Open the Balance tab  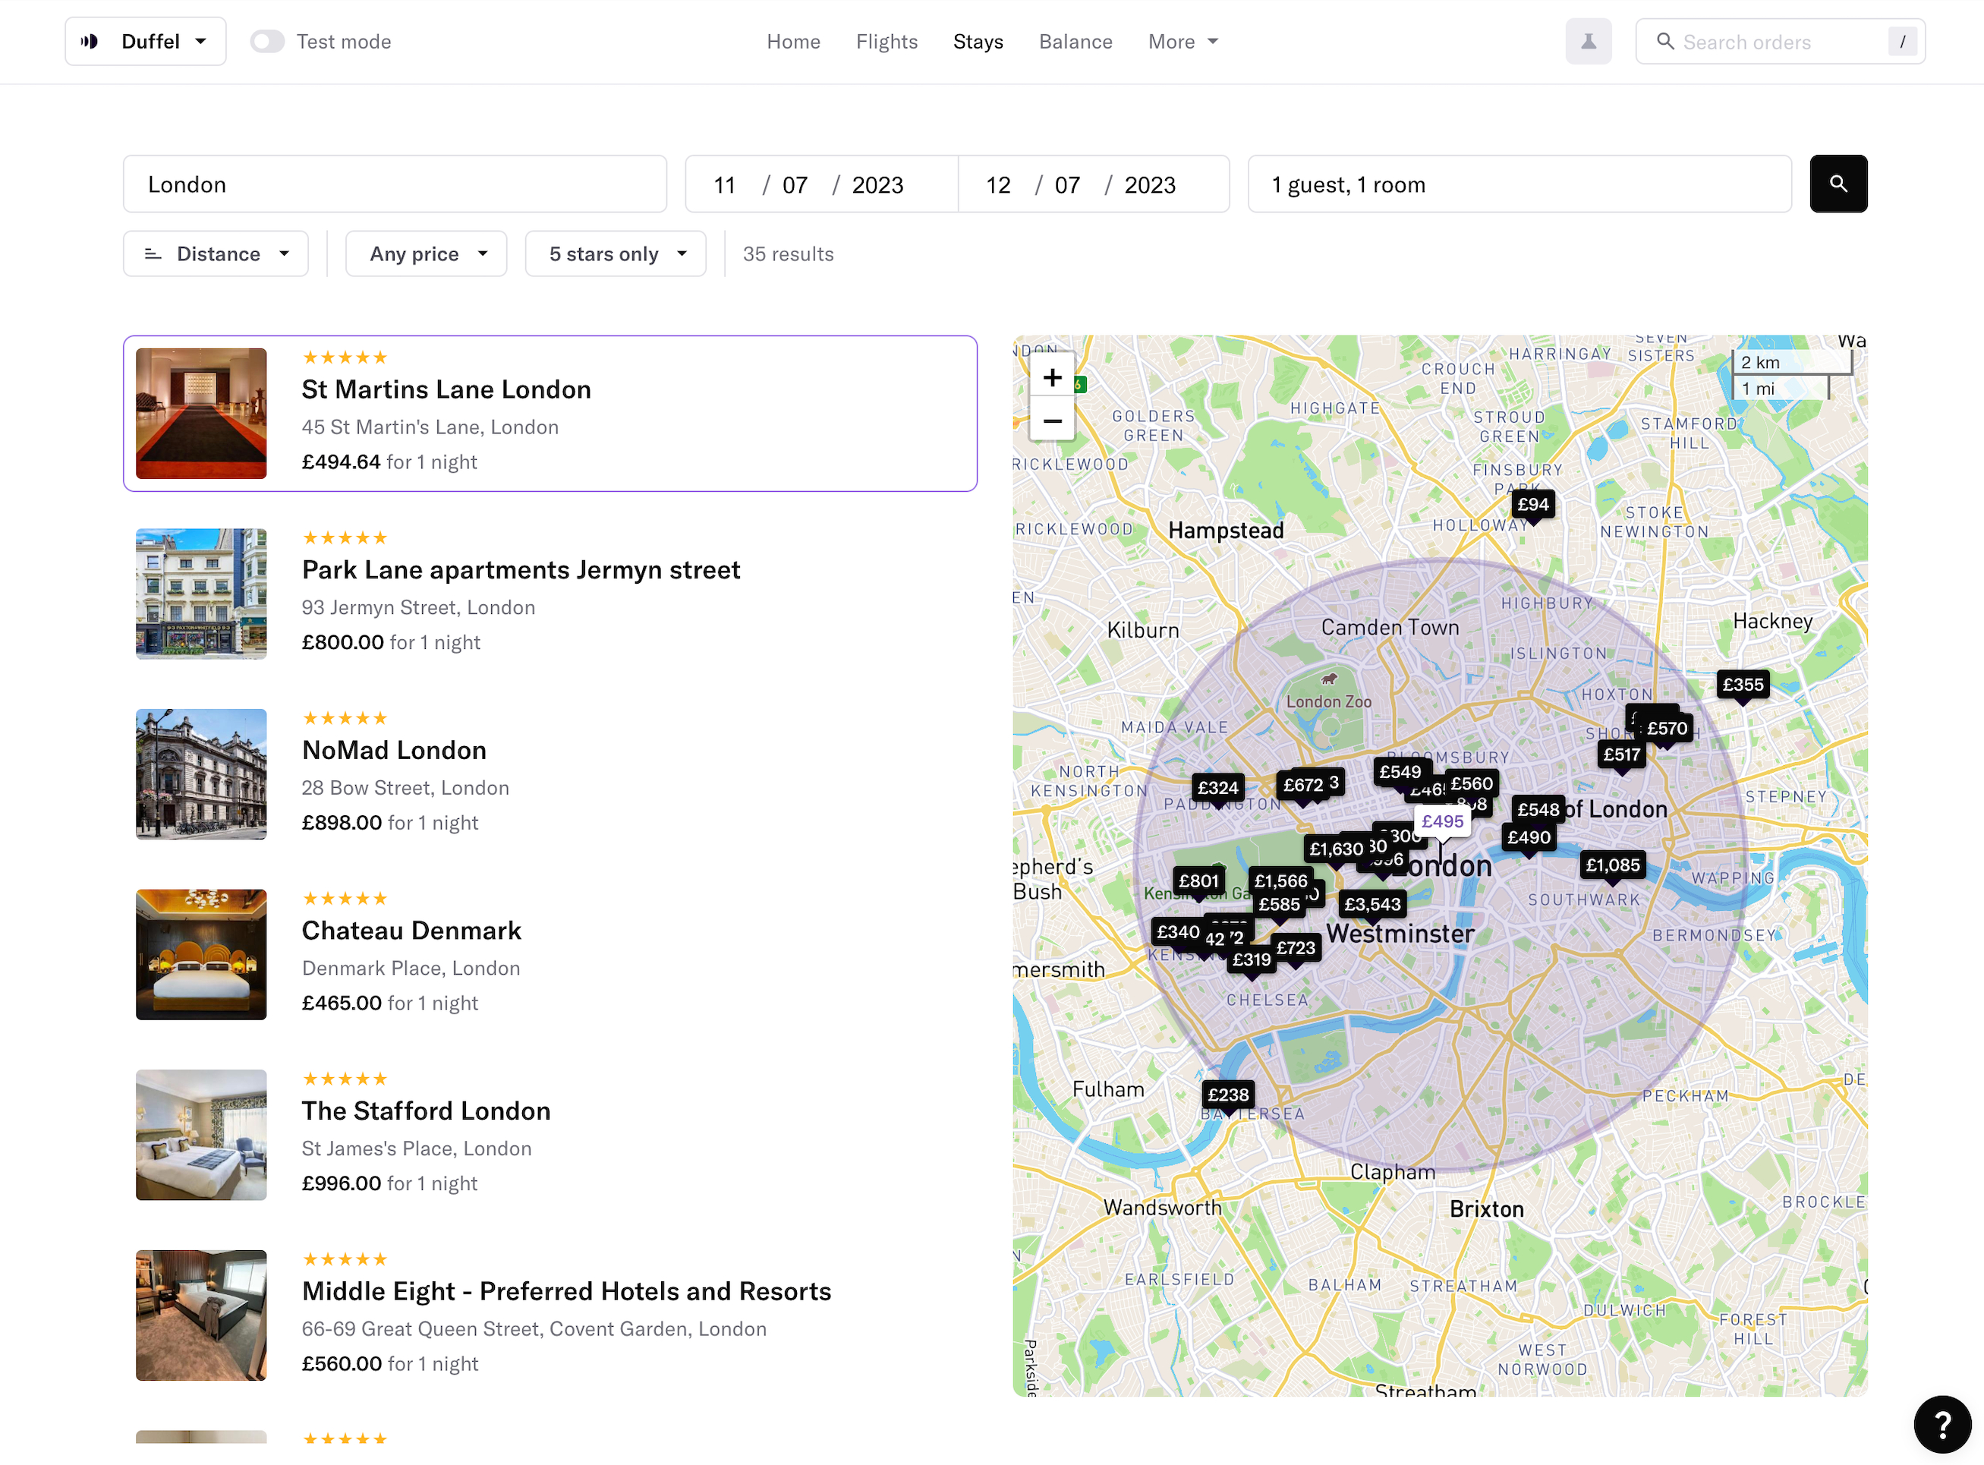[x=1075, y=42]
